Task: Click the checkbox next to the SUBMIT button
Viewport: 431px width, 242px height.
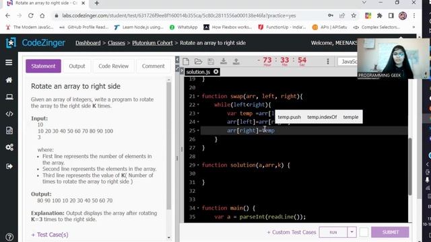Action: pyautogui.click(x=364, y=232)
